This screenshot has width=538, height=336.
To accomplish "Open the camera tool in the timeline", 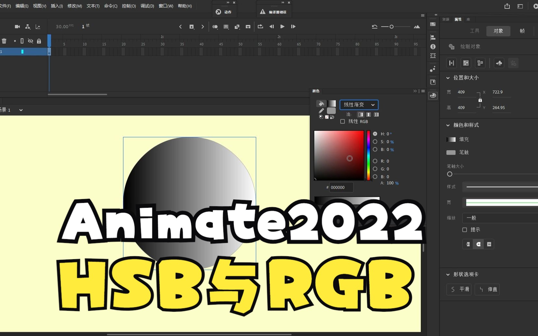I will (17, 27).
